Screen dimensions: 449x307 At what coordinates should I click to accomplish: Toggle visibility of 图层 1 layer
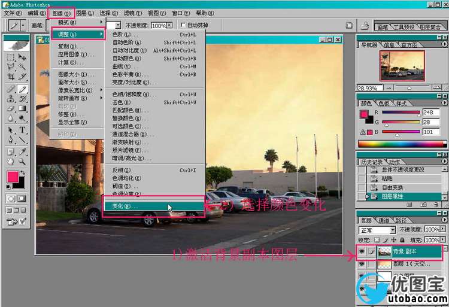coord(361,265)
